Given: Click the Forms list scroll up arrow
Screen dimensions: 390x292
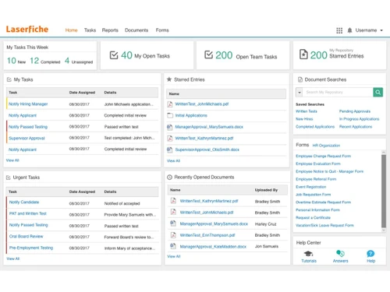Looking at the screenshot, I should pyautogui.click(x=384, y=153).
